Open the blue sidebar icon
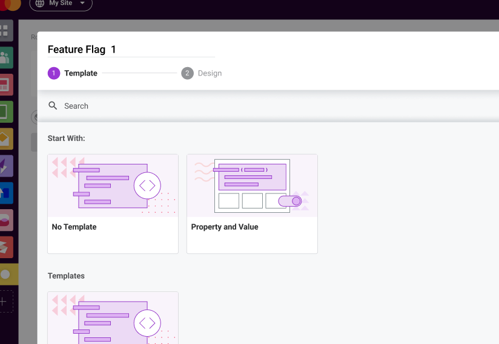The image size is (499, 344). (5, 193)
